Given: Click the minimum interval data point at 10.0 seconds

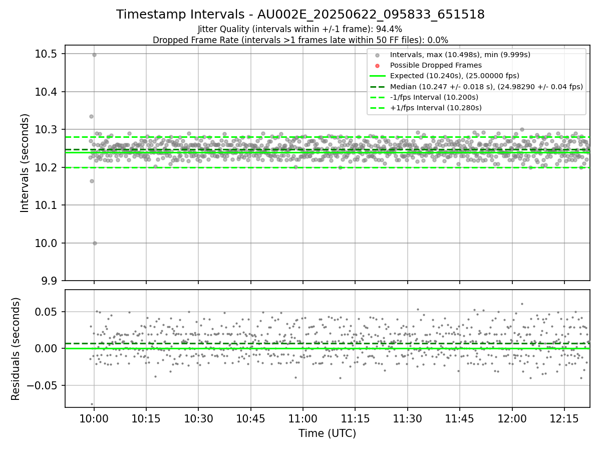Looking at the screenshot, I should coord(95,243).
